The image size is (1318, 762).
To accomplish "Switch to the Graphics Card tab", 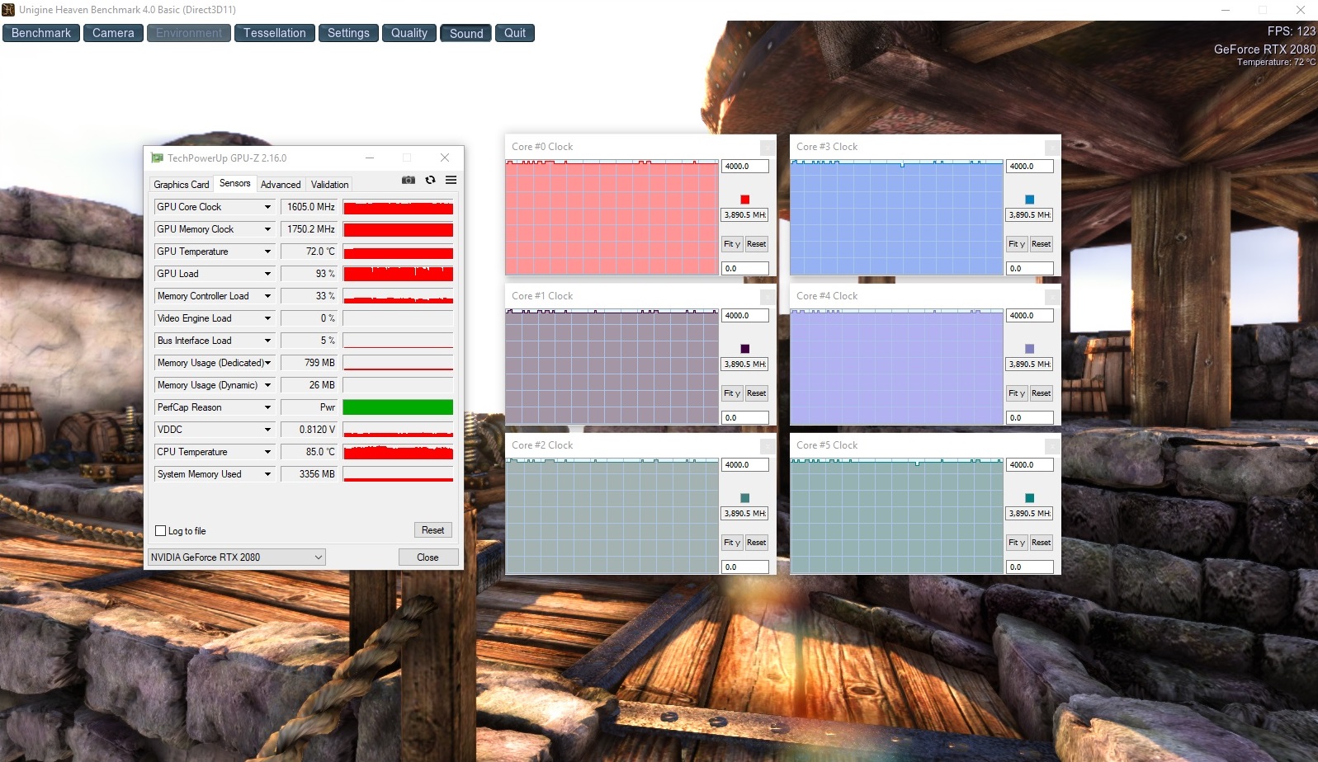I will click(x=182, y=185).
